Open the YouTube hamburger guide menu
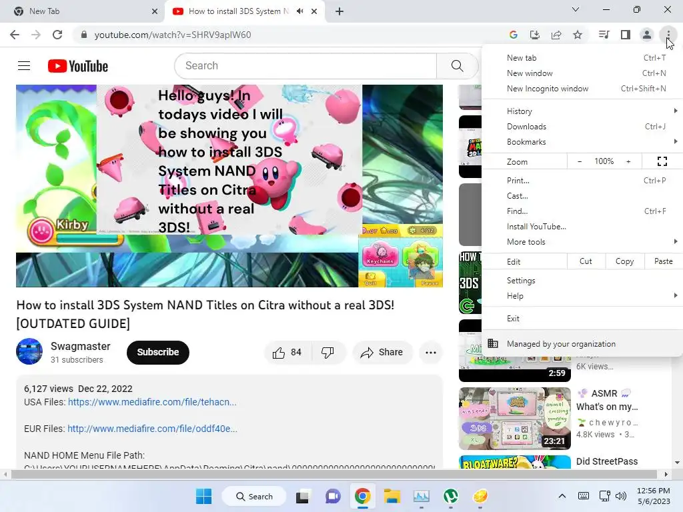Screen dimensions: 683x512 tap(24, 66)
